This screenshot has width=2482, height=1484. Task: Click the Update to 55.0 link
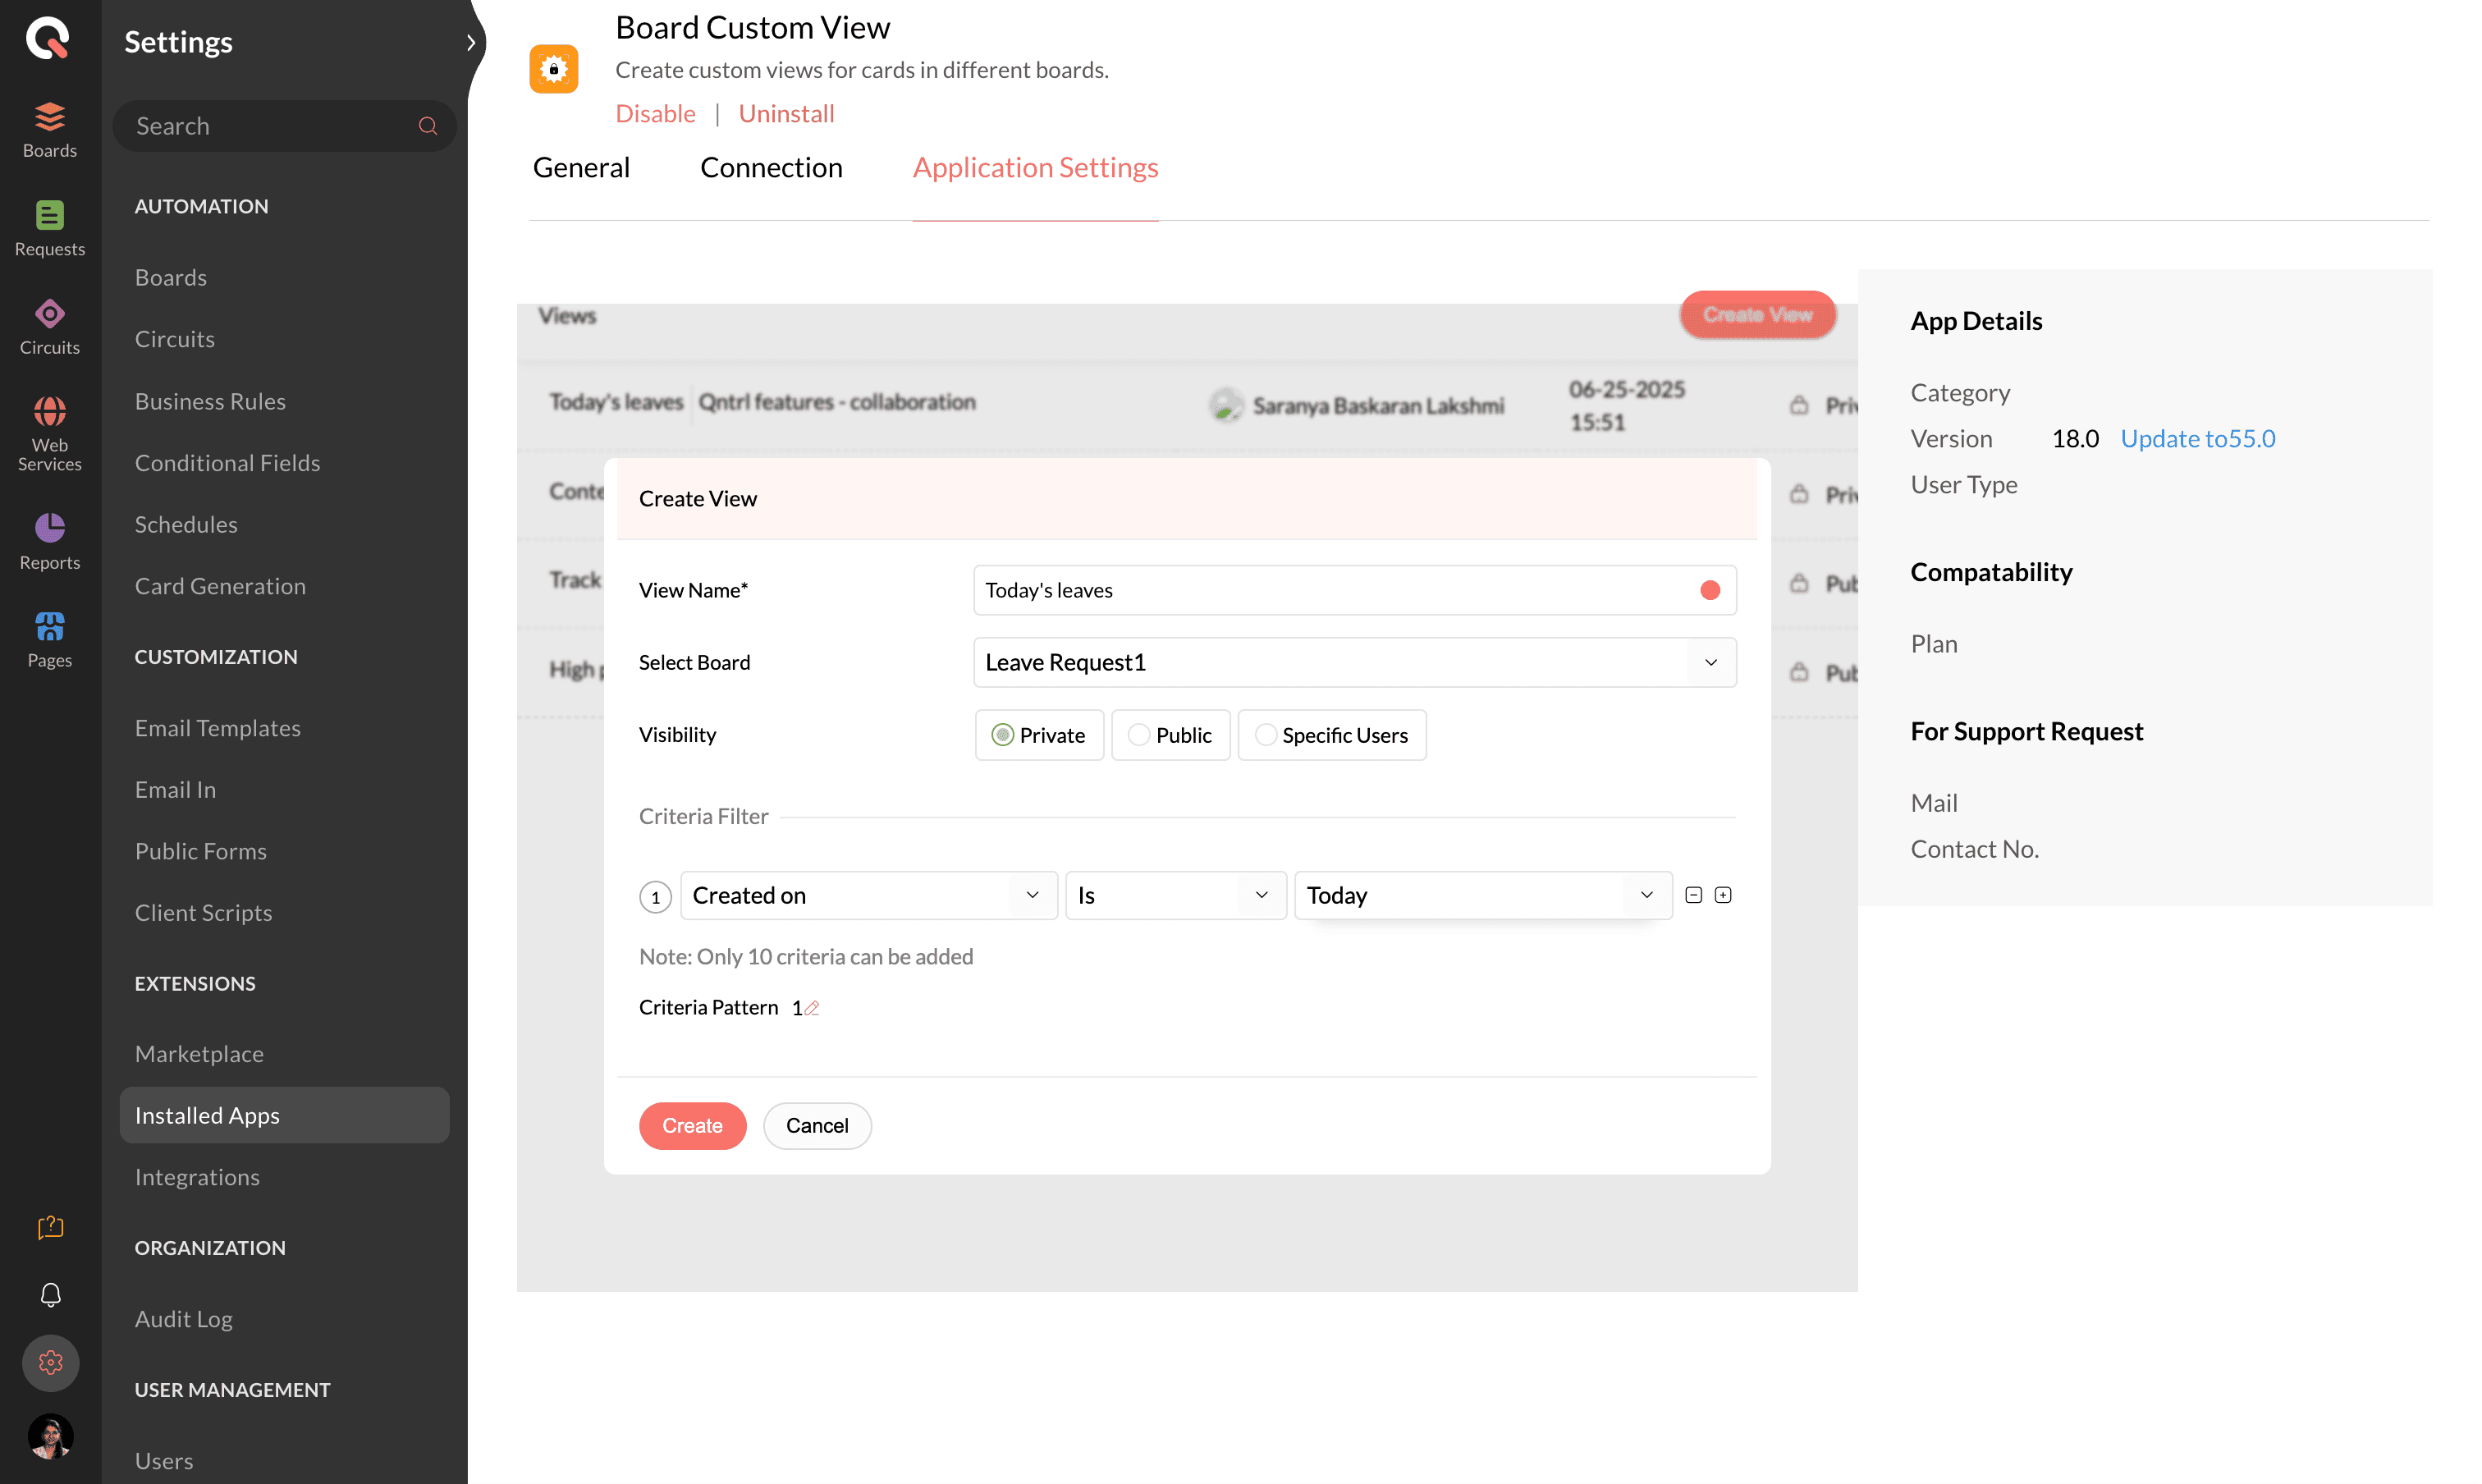pos(2197,438)
